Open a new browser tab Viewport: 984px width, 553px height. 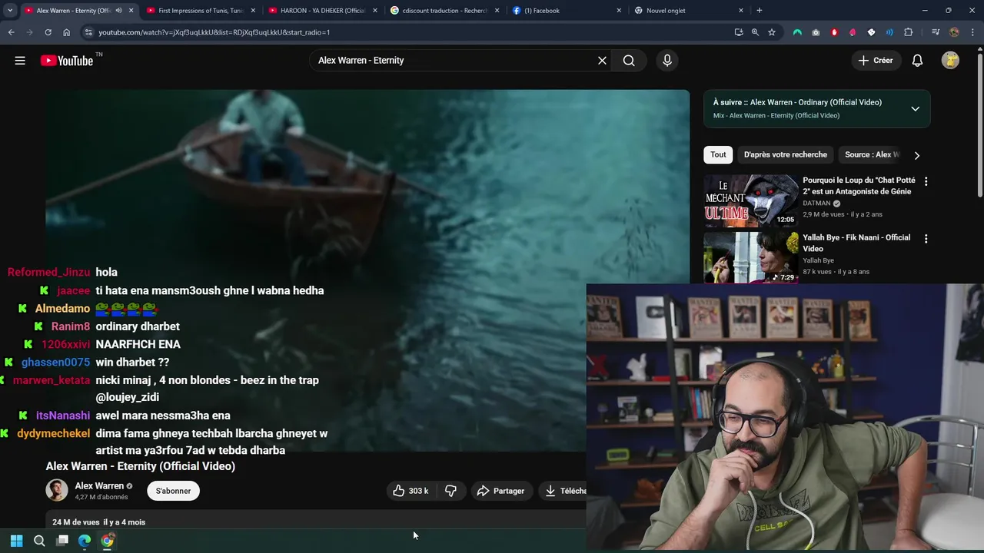(x=760, y=11)
